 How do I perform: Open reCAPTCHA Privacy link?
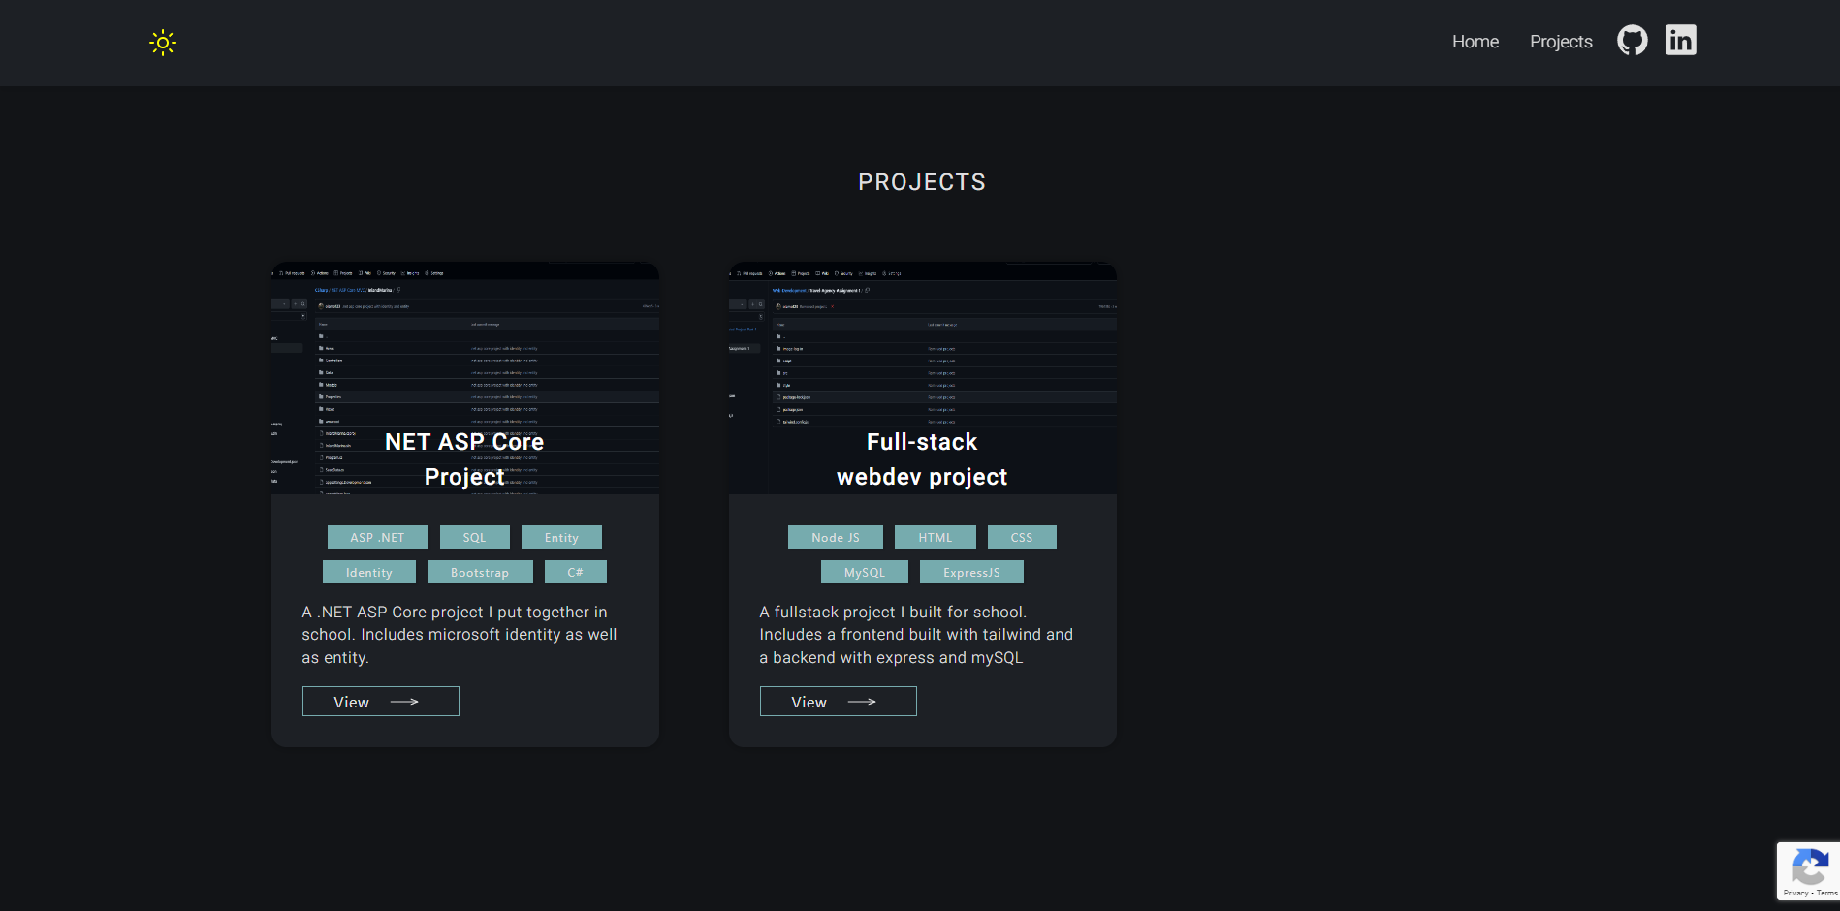tap(1794, 893)
